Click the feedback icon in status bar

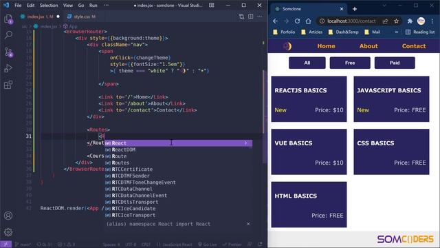click(250, 245)
